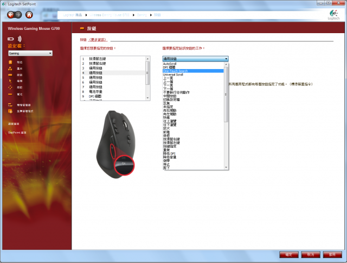
Task: Open the sidebar icon with the padlock
Action: (x=10, y=111)
